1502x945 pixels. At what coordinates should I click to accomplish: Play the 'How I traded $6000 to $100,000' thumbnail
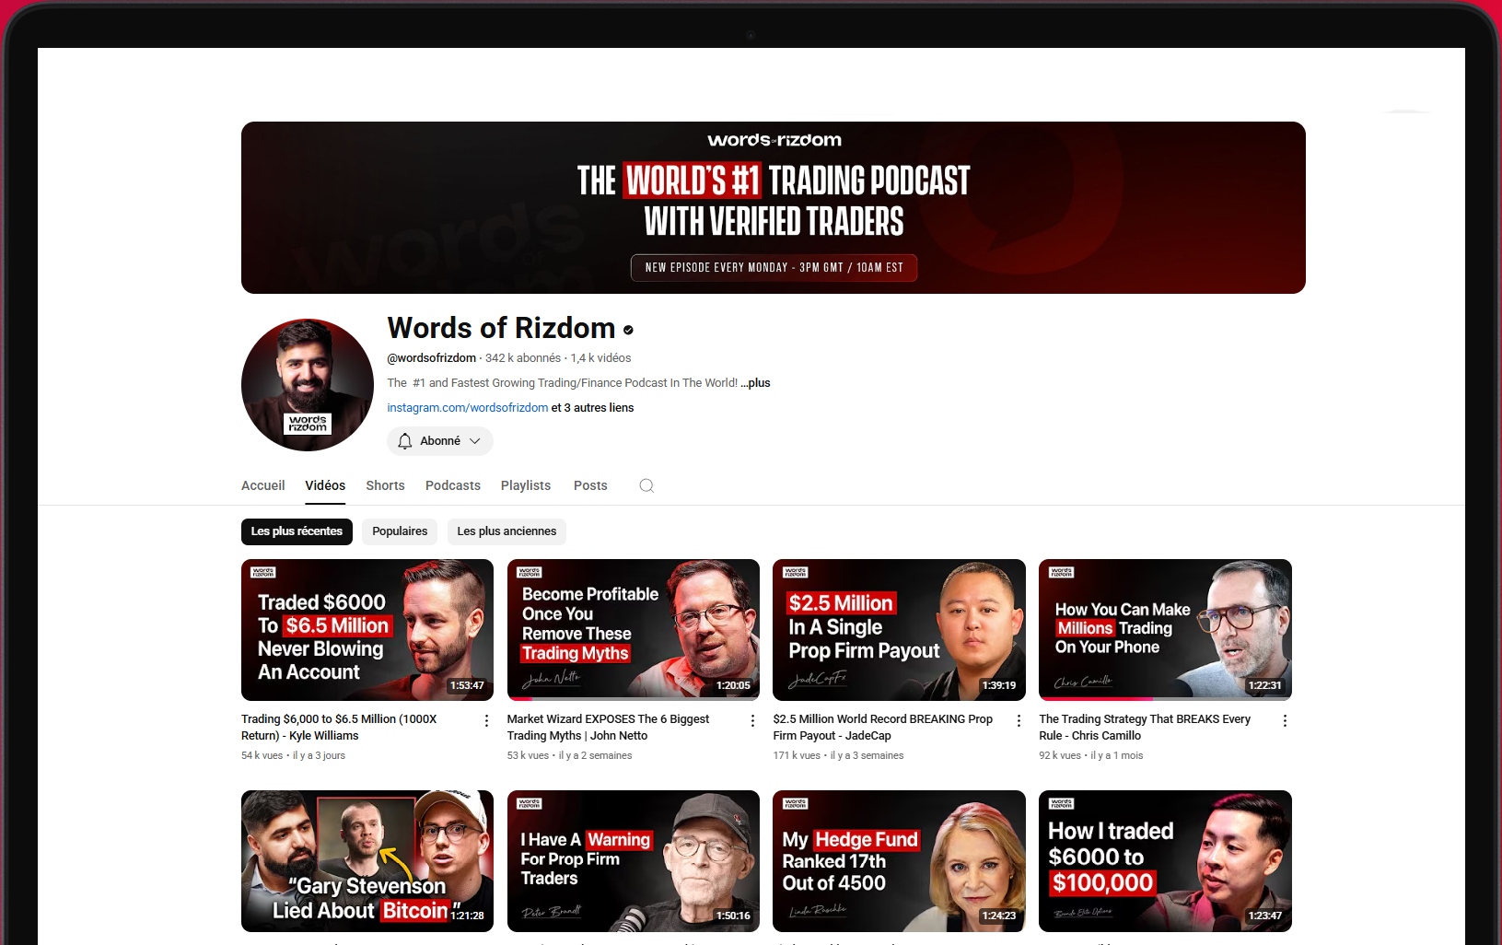[x=1165, y=861]
